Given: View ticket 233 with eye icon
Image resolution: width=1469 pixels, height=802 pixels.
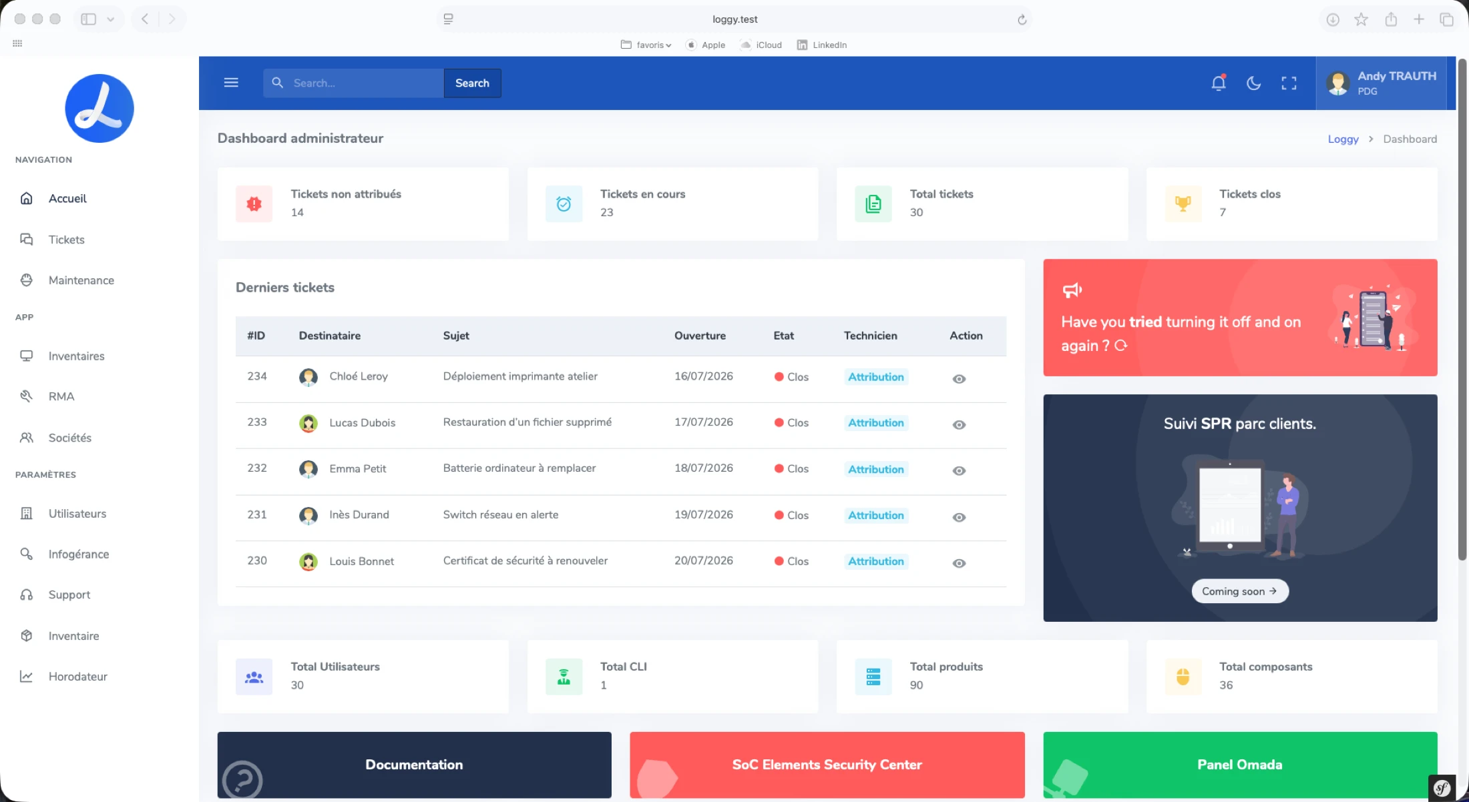Looking at the screenshot, I should point(959,425).
